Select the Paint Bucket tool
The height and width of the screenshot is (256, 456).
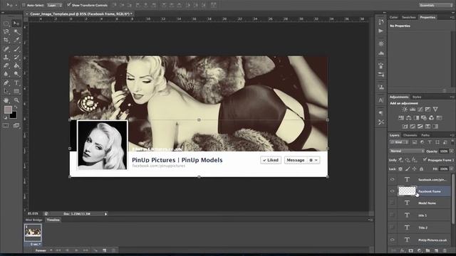pos(16,65)
